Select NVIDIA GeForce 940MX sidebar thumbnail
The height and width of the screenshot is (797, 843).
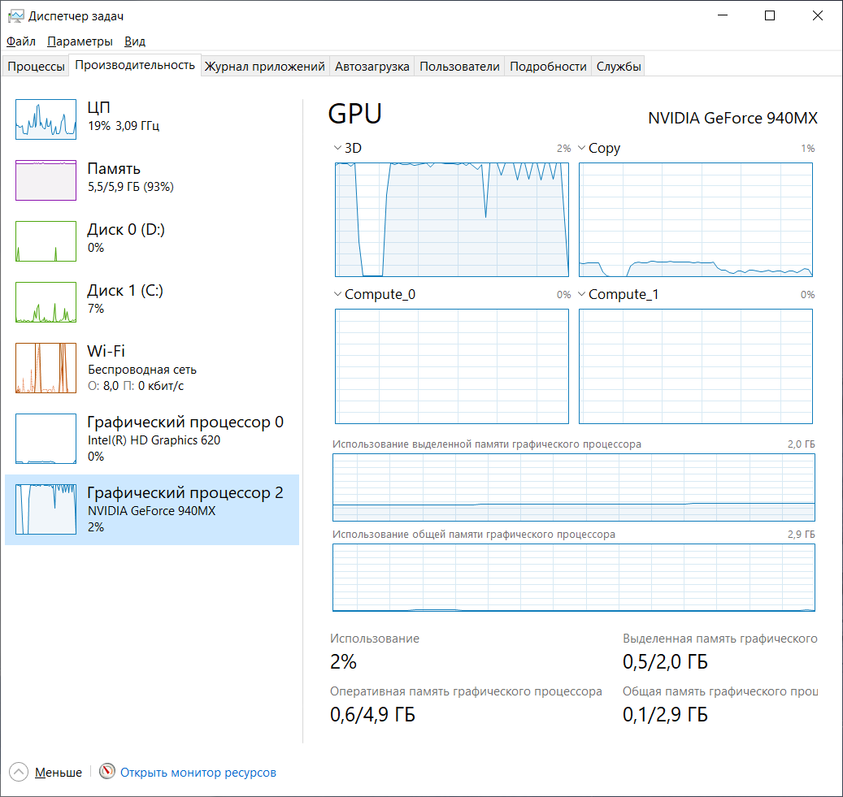[x=46, y=509]
